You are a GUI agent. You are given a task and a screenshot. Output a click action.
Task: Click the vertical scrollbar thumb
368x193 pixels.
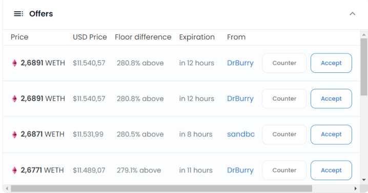[364, 67]
